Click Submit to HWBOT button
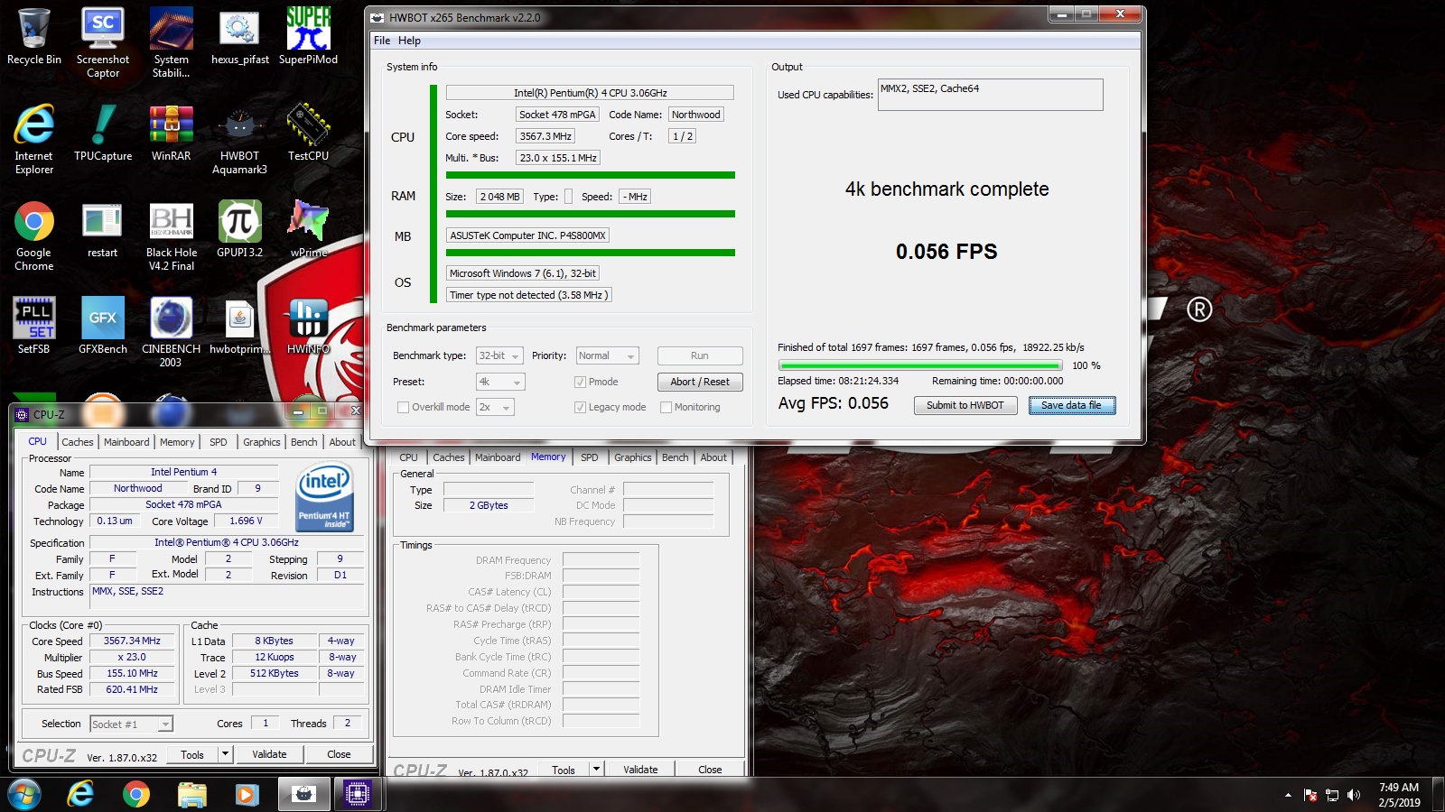The height and width of the screenshot is (812, 1445). 965,405
